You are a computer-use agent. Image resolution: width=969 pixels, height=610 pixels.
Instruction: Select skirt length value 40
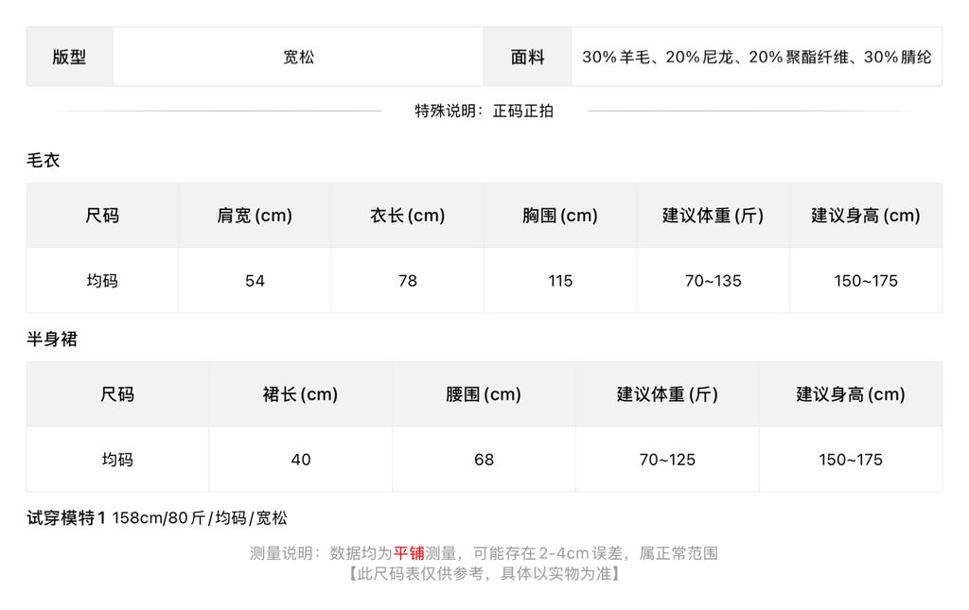(300, 460)
